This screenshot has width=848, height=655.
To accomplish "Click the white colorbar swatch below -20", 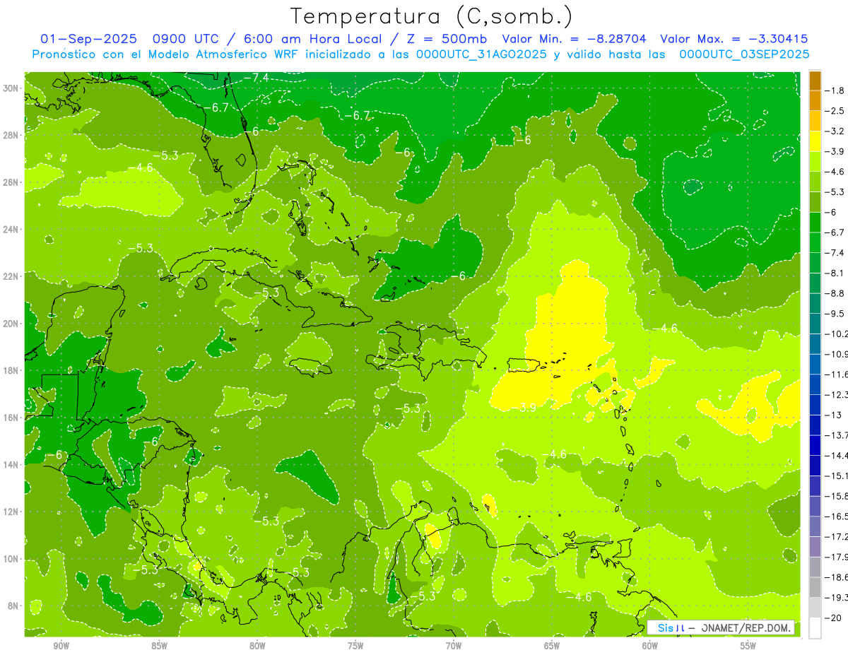I will [x=815, y=627].
